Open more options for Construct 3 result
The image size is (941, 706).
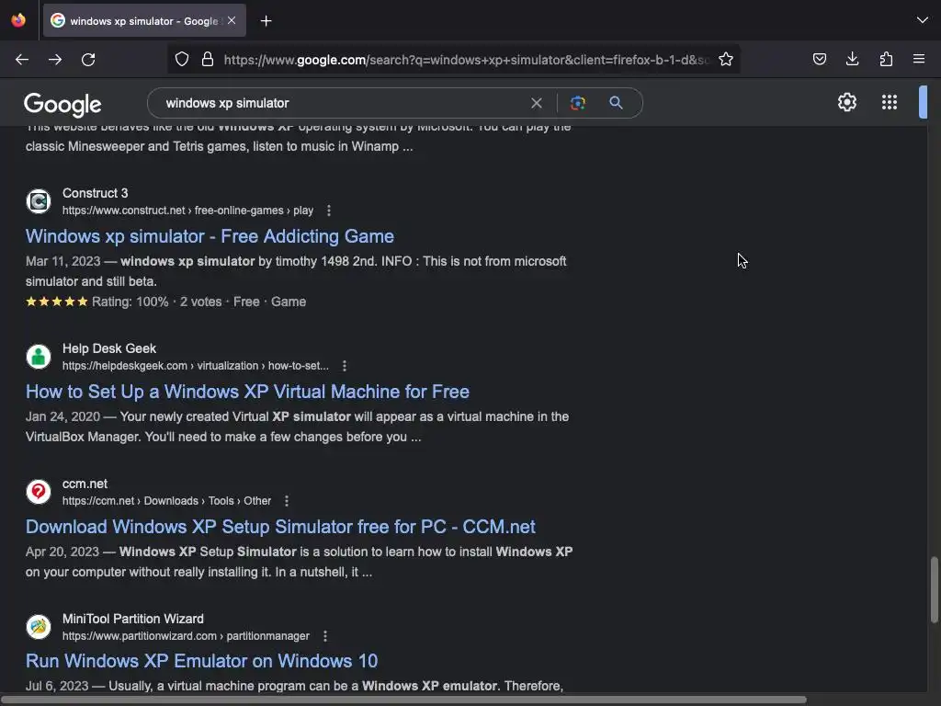pos(328,211)
